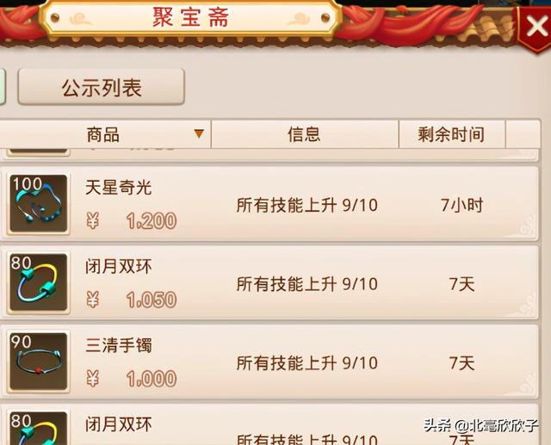Open the 天星奇光 listing name
This screenshot has height=445, width=551.
pyautogui.click(x=119, y=187)
